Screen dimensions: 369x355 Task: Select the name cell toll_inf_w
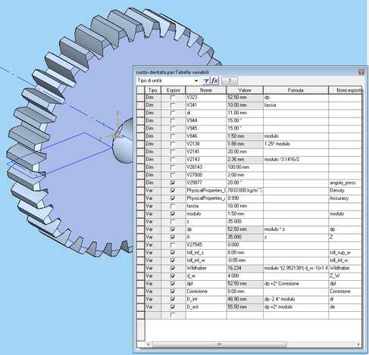206,260
